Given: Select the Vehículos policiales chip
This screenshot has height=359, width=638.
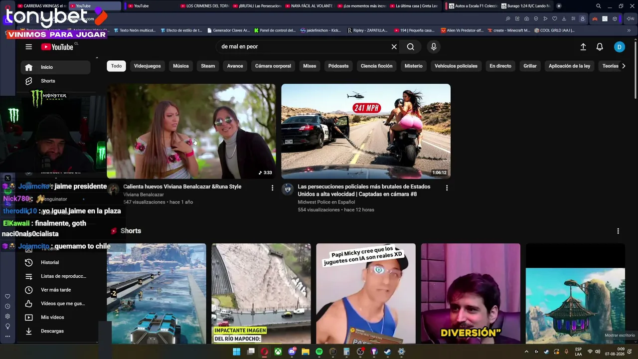Looking at the screenshot, I should click(456, 66).
